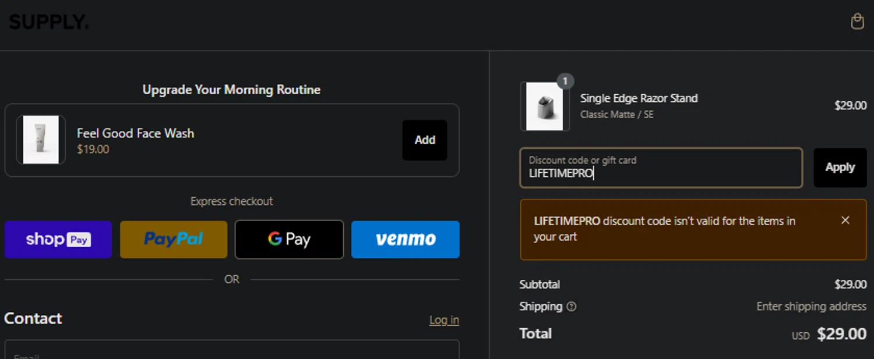Dismiss the invalid discount code message
The image size is (874, 359).
[845, 220]
